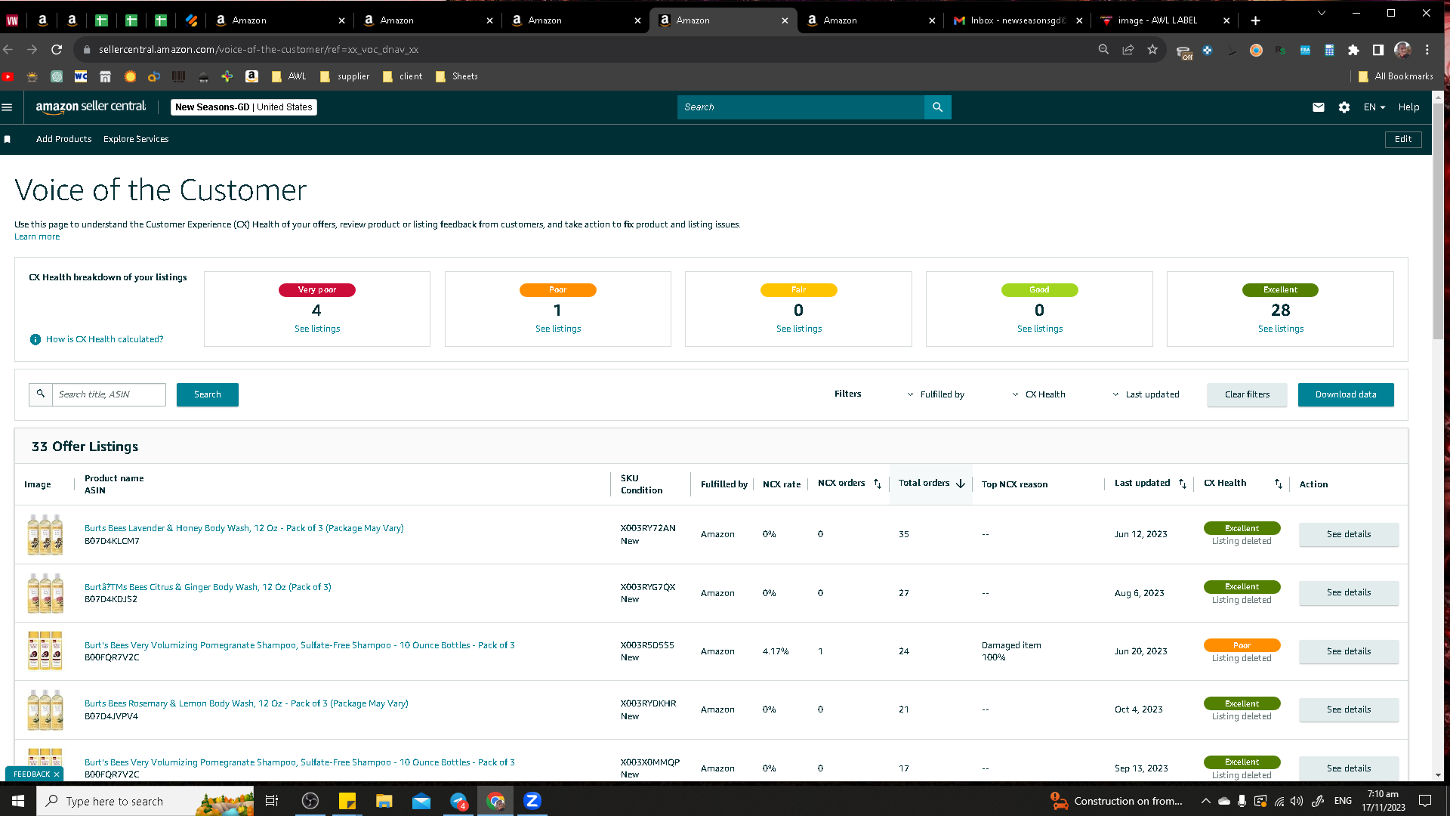The image size is (1450, 816).
Task: Click the Lavender & Honey Body Wash thumbnail
Action: pyautogui.click(x=45, y=534)
